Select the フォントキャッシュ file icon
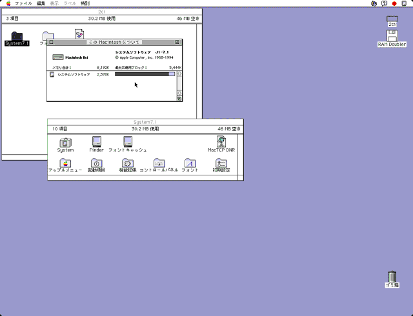The height and width of the screenshot is (316, 413). [128, 142]
